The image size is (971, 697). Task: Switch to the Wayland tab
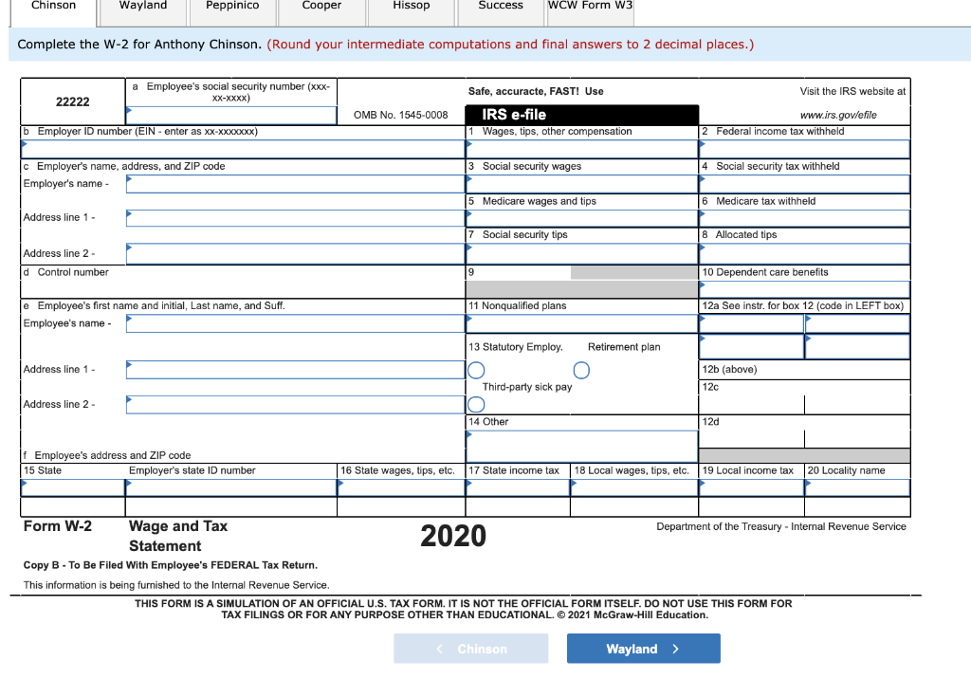point(142,8)
